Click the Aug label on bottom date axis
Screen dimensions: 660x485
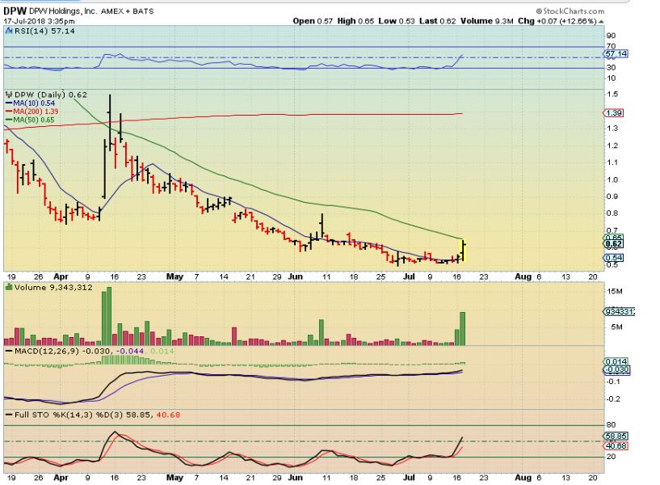pos(523,478)
